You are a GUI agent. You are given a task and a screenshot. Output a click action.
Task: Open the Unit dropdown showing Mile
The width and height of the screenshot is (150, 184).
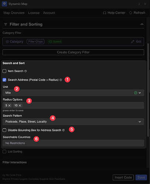73,93
